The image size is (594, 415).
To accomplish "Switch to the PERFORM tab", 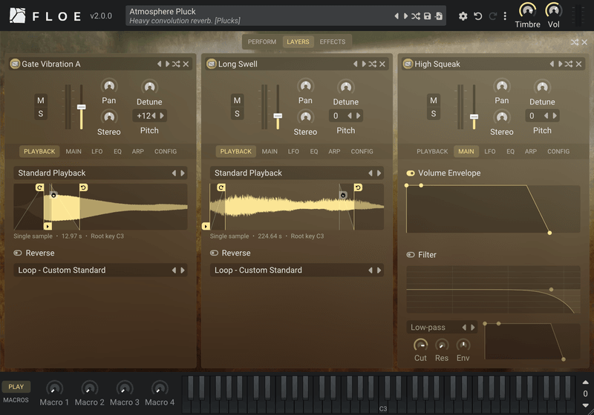I will pyautogui.click(x=262, y=42).
